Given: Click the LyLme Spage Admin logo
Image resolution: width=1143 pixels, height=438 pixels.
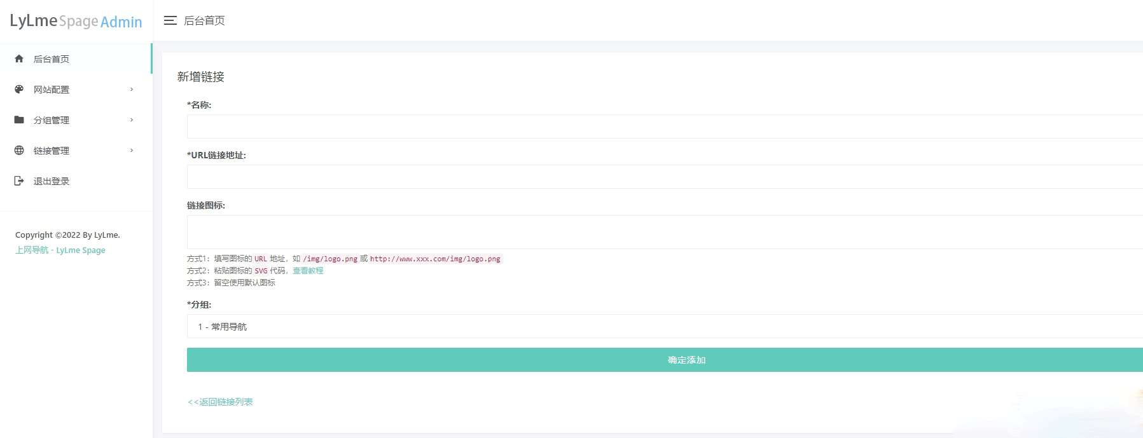Looking at the screenshot, I should click(x=76, y=21).
